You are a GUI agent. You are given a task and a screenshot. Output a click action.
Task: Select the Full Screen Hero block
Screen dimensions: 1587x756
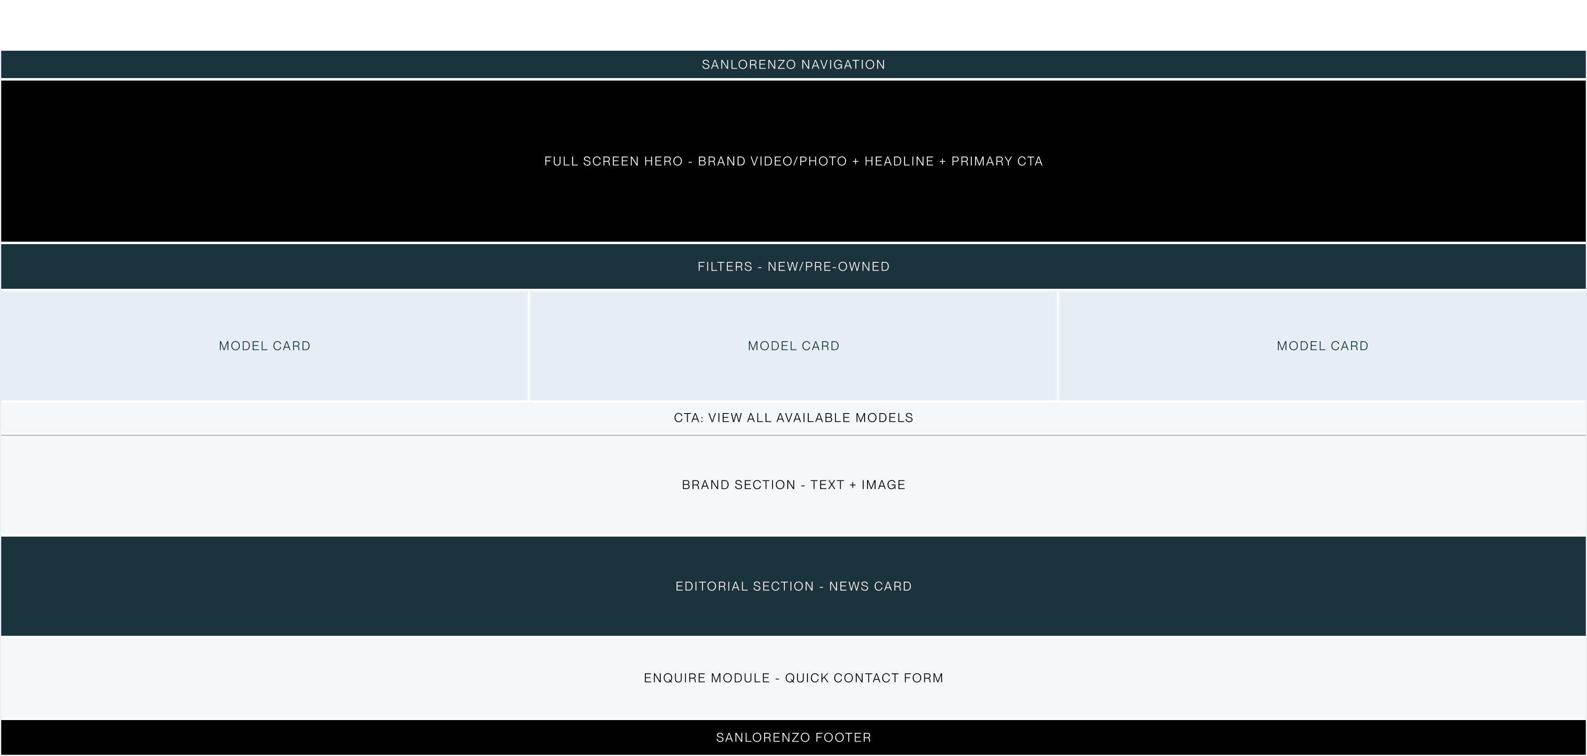(x=793, y=161)
